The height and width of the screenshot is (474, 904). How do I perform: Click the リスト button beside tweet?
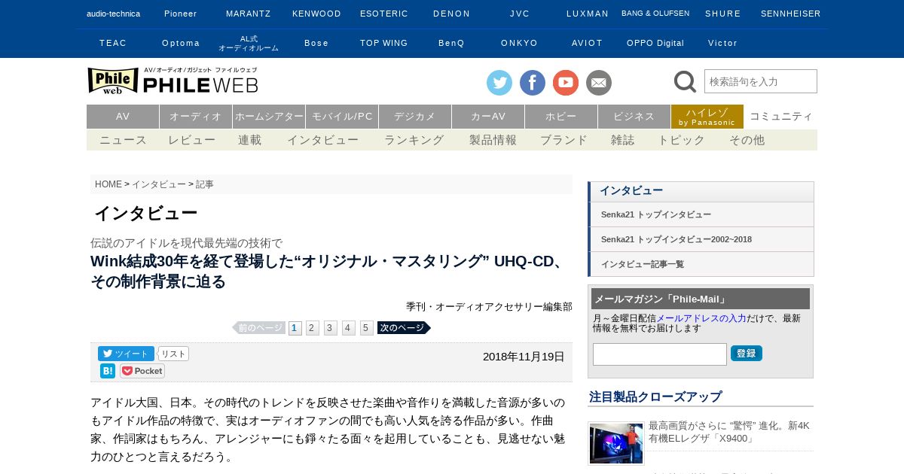[173, 354]
